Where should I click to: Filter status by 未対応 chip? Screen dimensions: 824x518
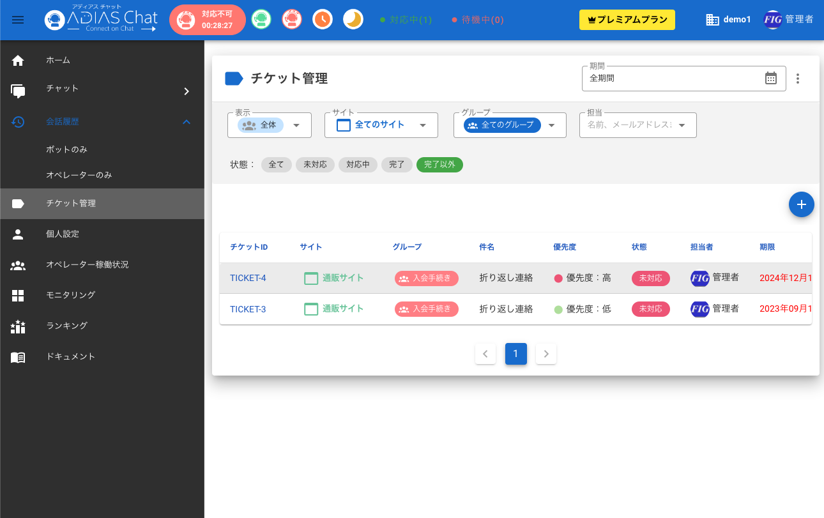[x=315, y=165]
